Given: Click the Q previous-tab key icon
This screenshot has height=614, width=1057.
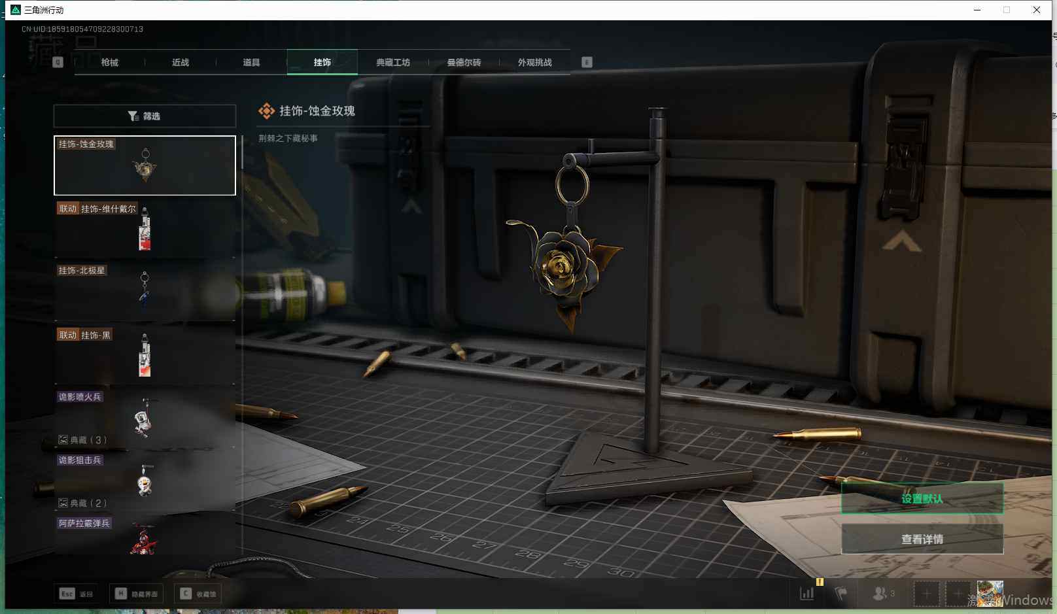Looking at the screenshot, I should (x=58, y=62).
